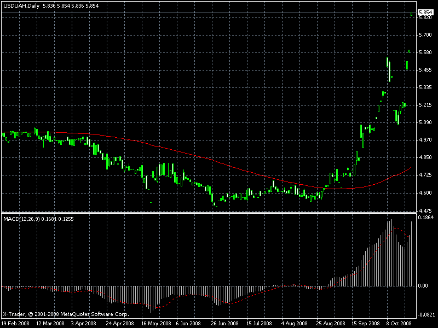Click the 15 Sep 2008 date label

366,324
